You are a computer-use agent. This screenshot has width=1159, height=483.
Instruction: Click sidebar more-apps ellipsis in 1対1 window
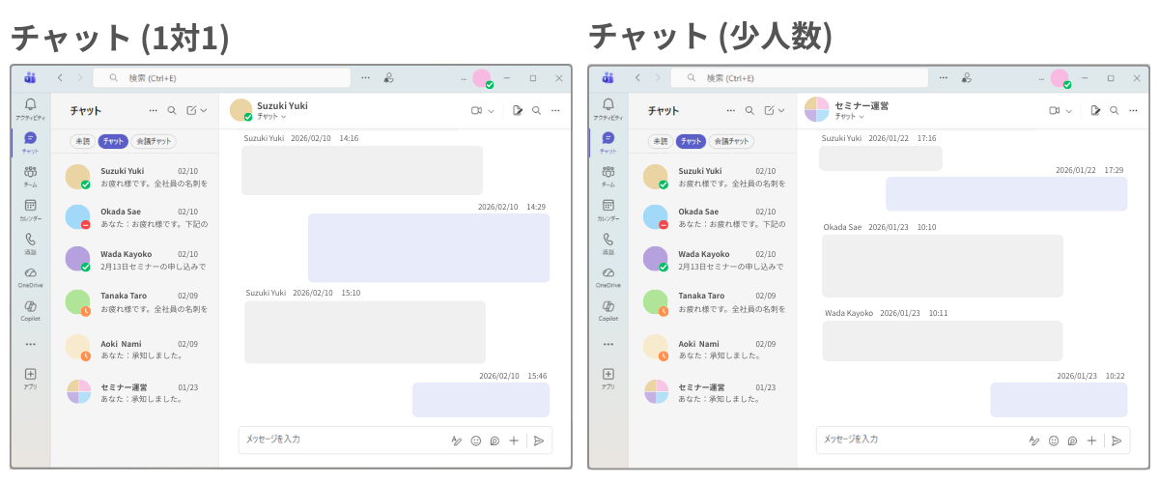(x=30, y=344)
